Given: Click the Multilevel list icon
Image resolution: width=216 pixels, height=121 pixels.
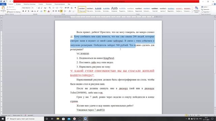Looking at the screenshot, I should coord(61,8).
